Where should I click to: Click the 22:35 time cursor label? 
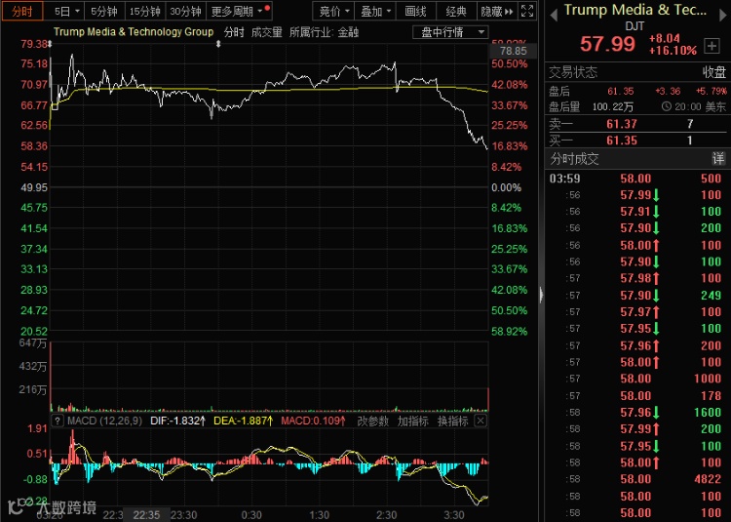point(146,515)
